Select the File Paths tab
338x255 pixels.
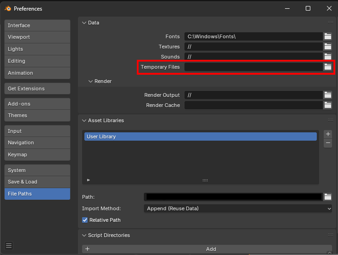[x=37, y=194]
